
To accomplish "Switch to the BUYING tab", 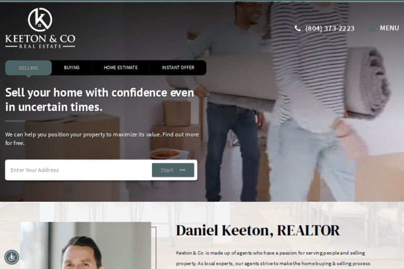I will 72,68.
